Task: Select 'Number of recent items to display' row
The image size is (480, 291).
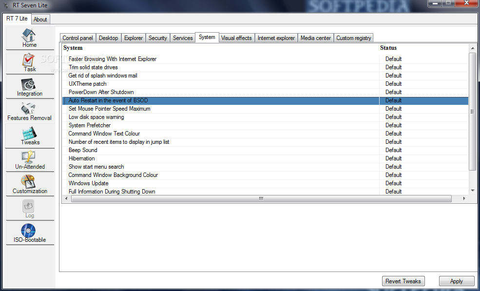Action: pos(266,142)
